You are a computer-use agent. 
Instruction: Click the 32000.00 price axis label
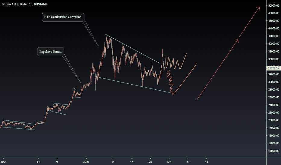click(274, 74)
